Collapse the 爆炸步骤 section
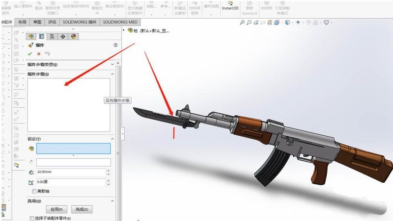The height and width of the screenshot is (221, 393). click(112, 74)
